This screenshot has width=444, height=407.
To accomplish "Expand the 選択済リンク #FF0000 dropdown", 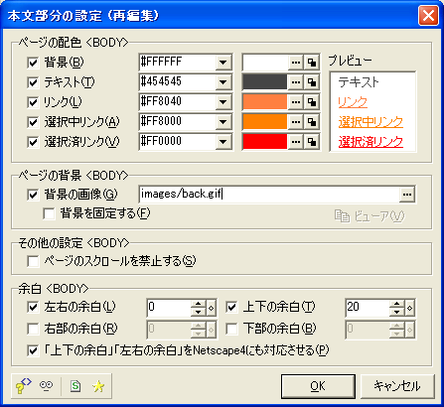I will [x=223, y=142].
